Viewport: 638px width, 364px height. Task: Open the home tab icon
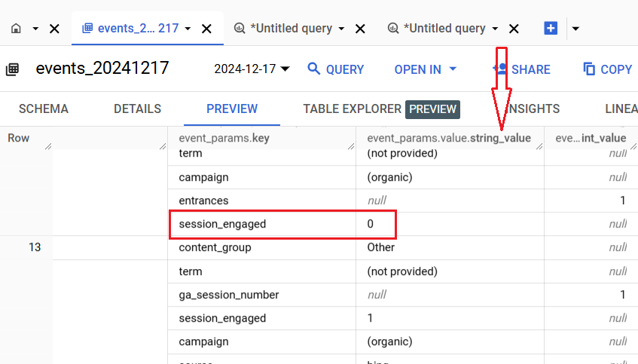pyautogui.click(x=16, y=29)
